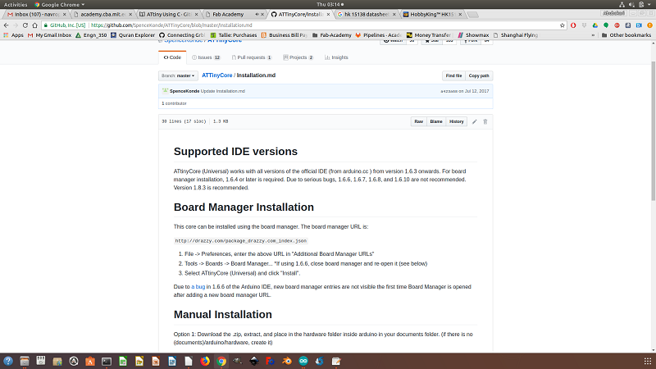Open the Google Drive extension icon
656x369 pixels.
click(x=595, y=25)
